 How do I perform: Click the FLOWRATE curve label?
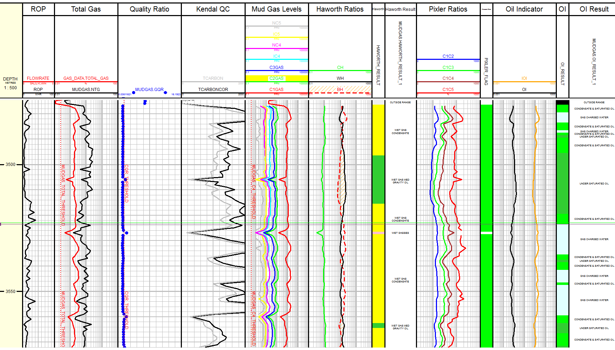pos(38,78)
